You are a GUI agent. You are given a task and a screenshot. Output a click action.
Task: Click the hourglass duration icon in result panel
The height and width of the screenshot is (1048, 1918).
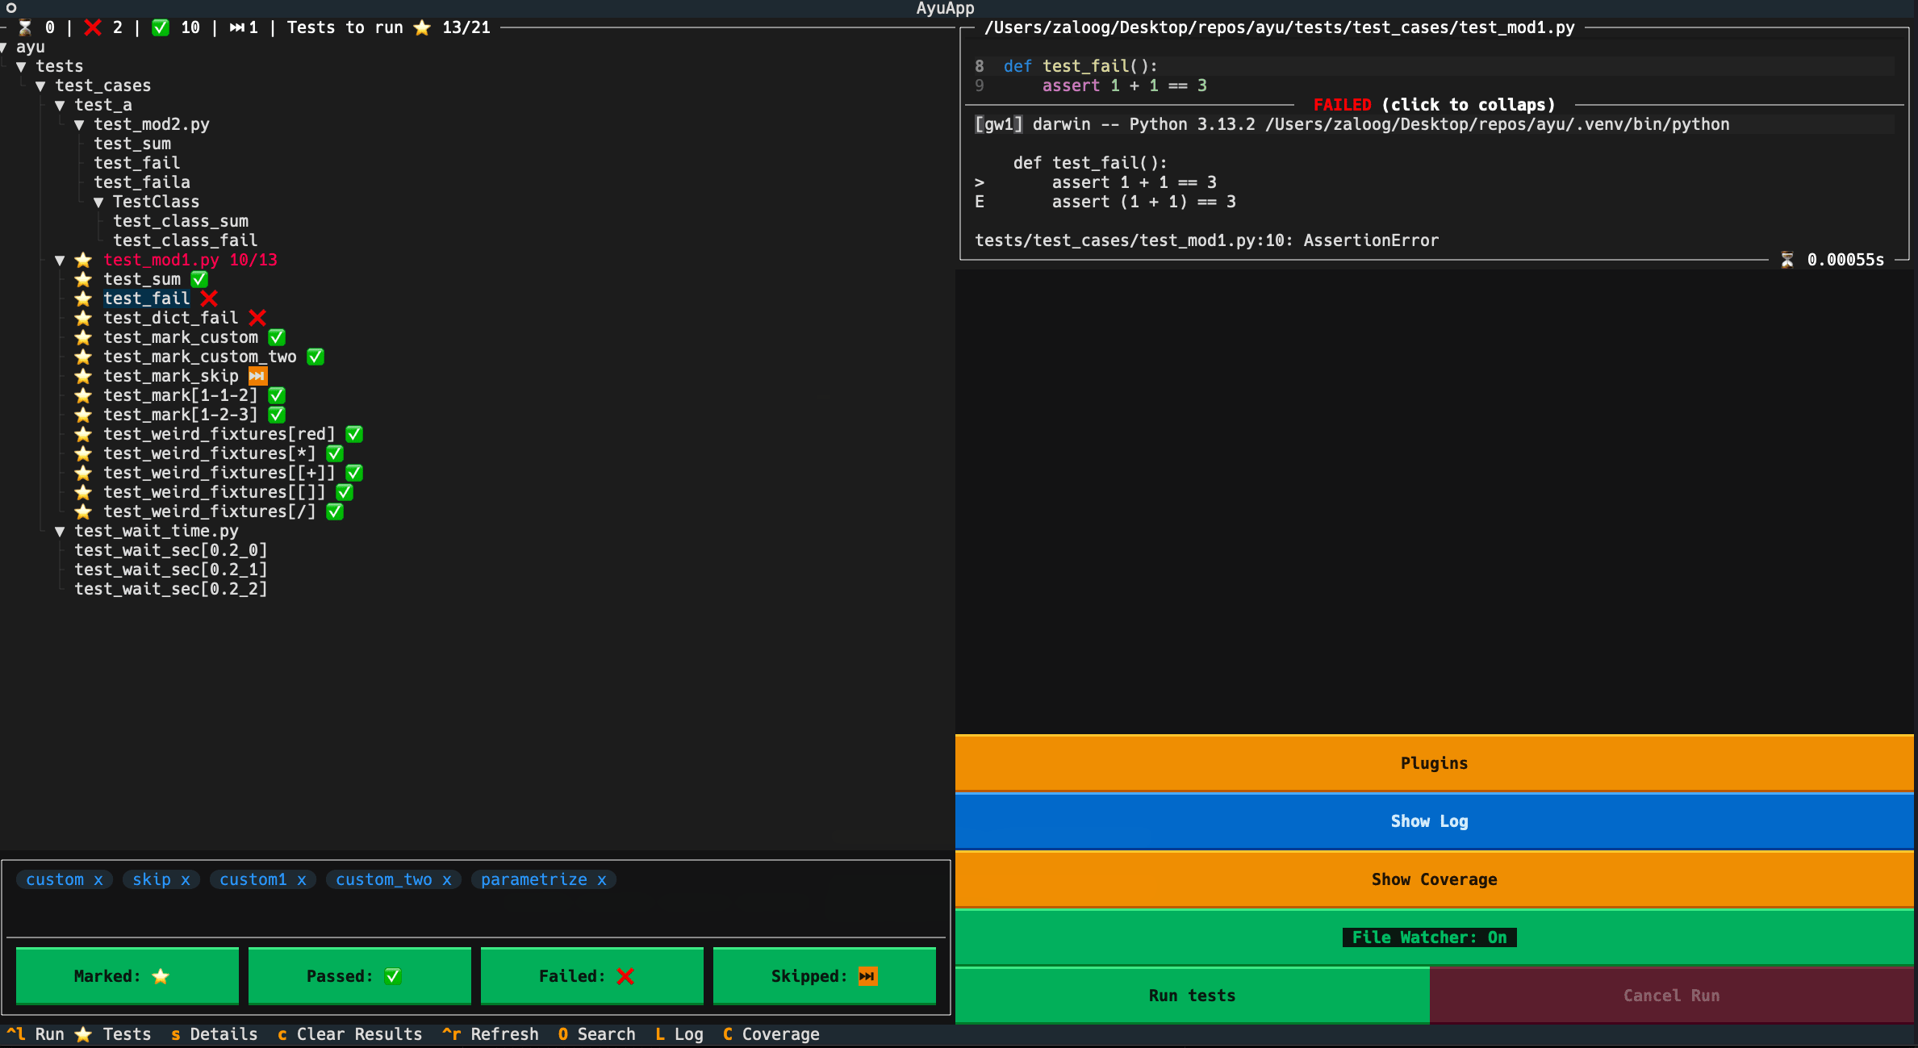point(1787,260)
